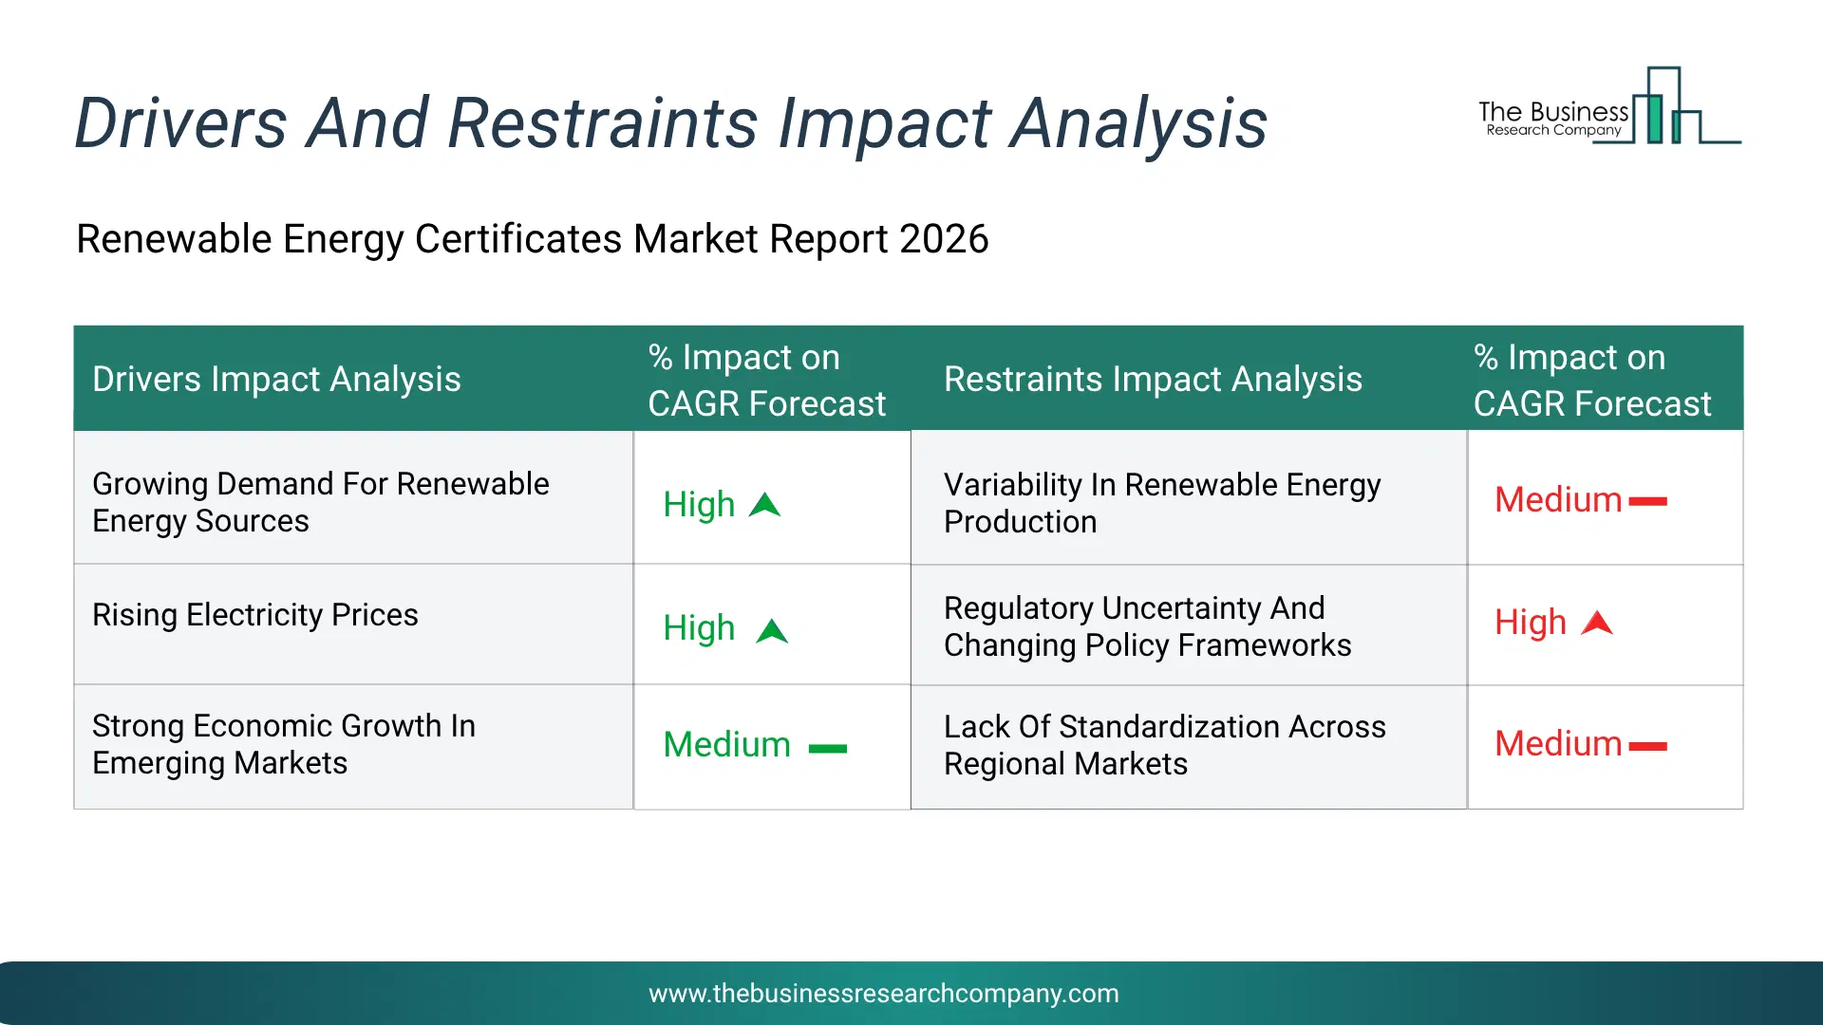The height and width of the screenshot is (1025, 1823).
Task: Click green dash beside Strong Economic Growth's Medium
Action: pos(827,749)
